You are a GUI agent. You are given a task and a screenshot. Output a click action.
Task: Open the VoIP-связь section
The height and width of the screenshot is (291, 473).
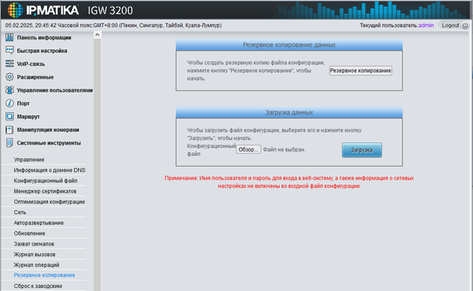pyautogui.click(x=31, y=64)
